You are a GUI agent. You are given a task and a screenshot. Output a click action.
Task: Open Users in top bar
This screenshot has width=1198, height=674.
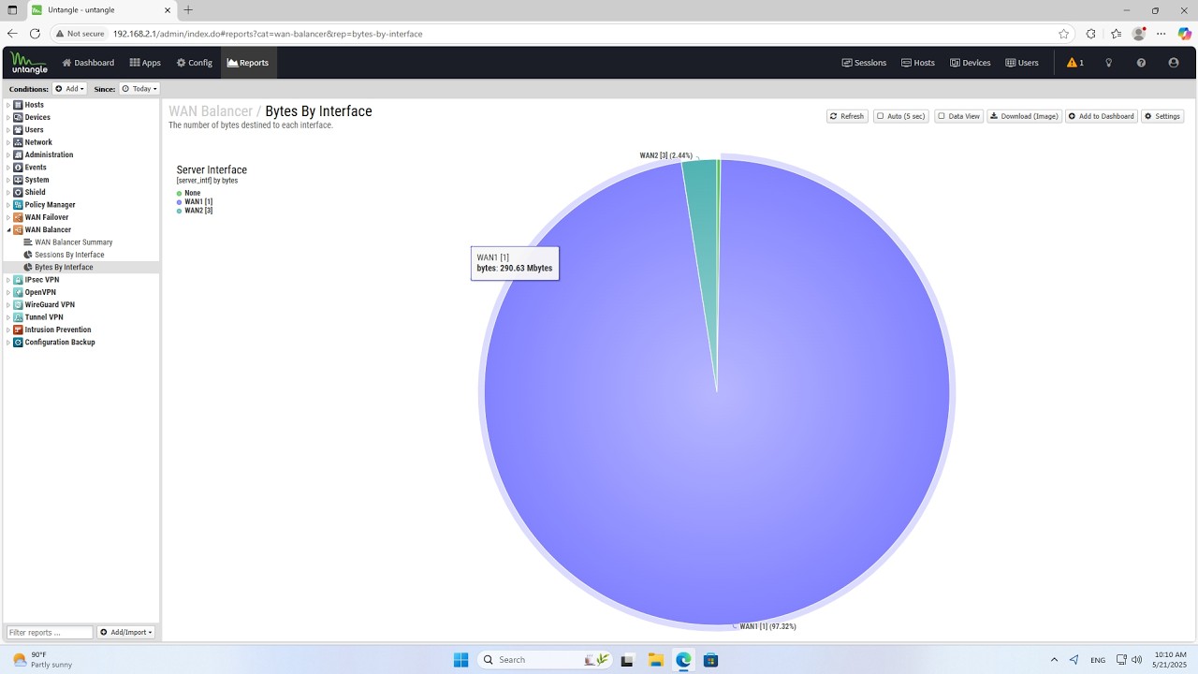point(1022,63)
